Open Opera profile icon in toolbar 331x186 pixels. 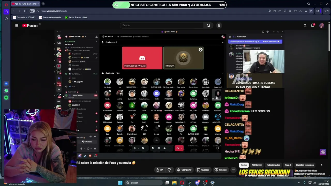311,11
